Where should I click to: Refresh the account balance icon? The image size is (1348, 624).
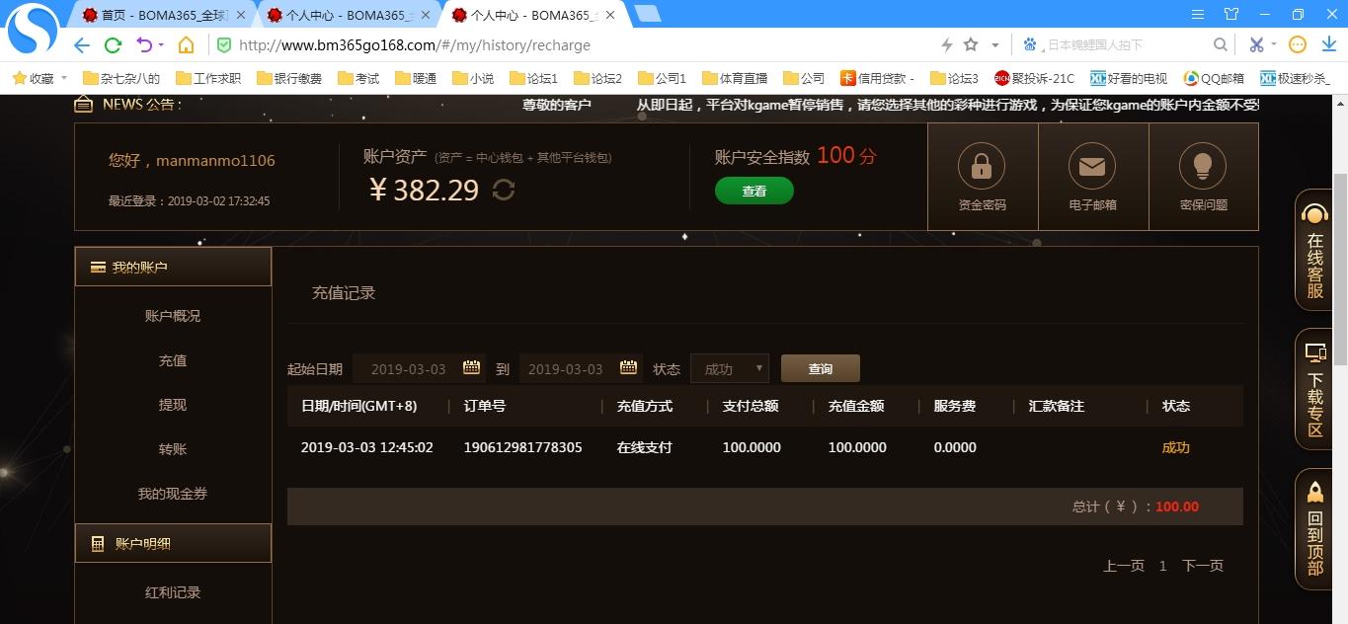click(x=504, y=190)
